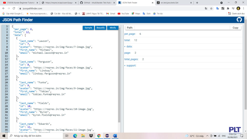Image resolution: width=247 pixels, height=139 pixels.
Task: Show hidden system tray icons
Action: [x=207, y=136]
